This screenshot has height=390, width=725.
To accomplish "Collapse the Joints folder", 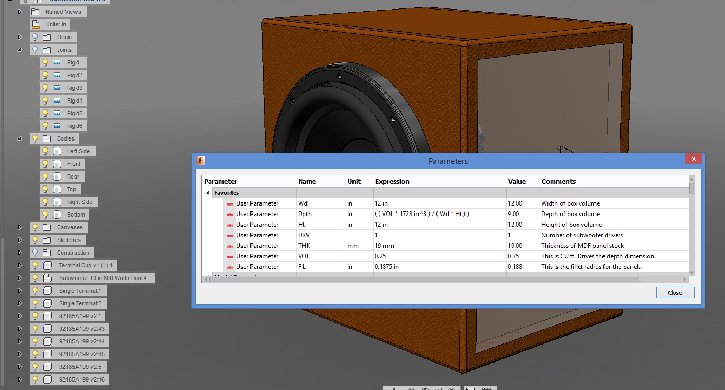I will pos(20,49).
